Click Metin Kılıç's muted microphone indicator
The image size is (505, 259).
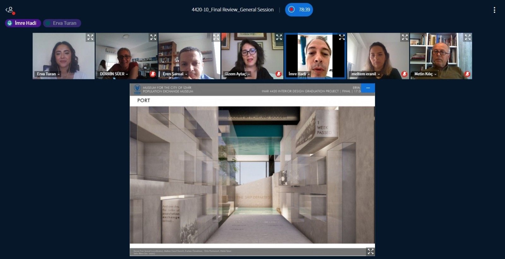[467, 74]
